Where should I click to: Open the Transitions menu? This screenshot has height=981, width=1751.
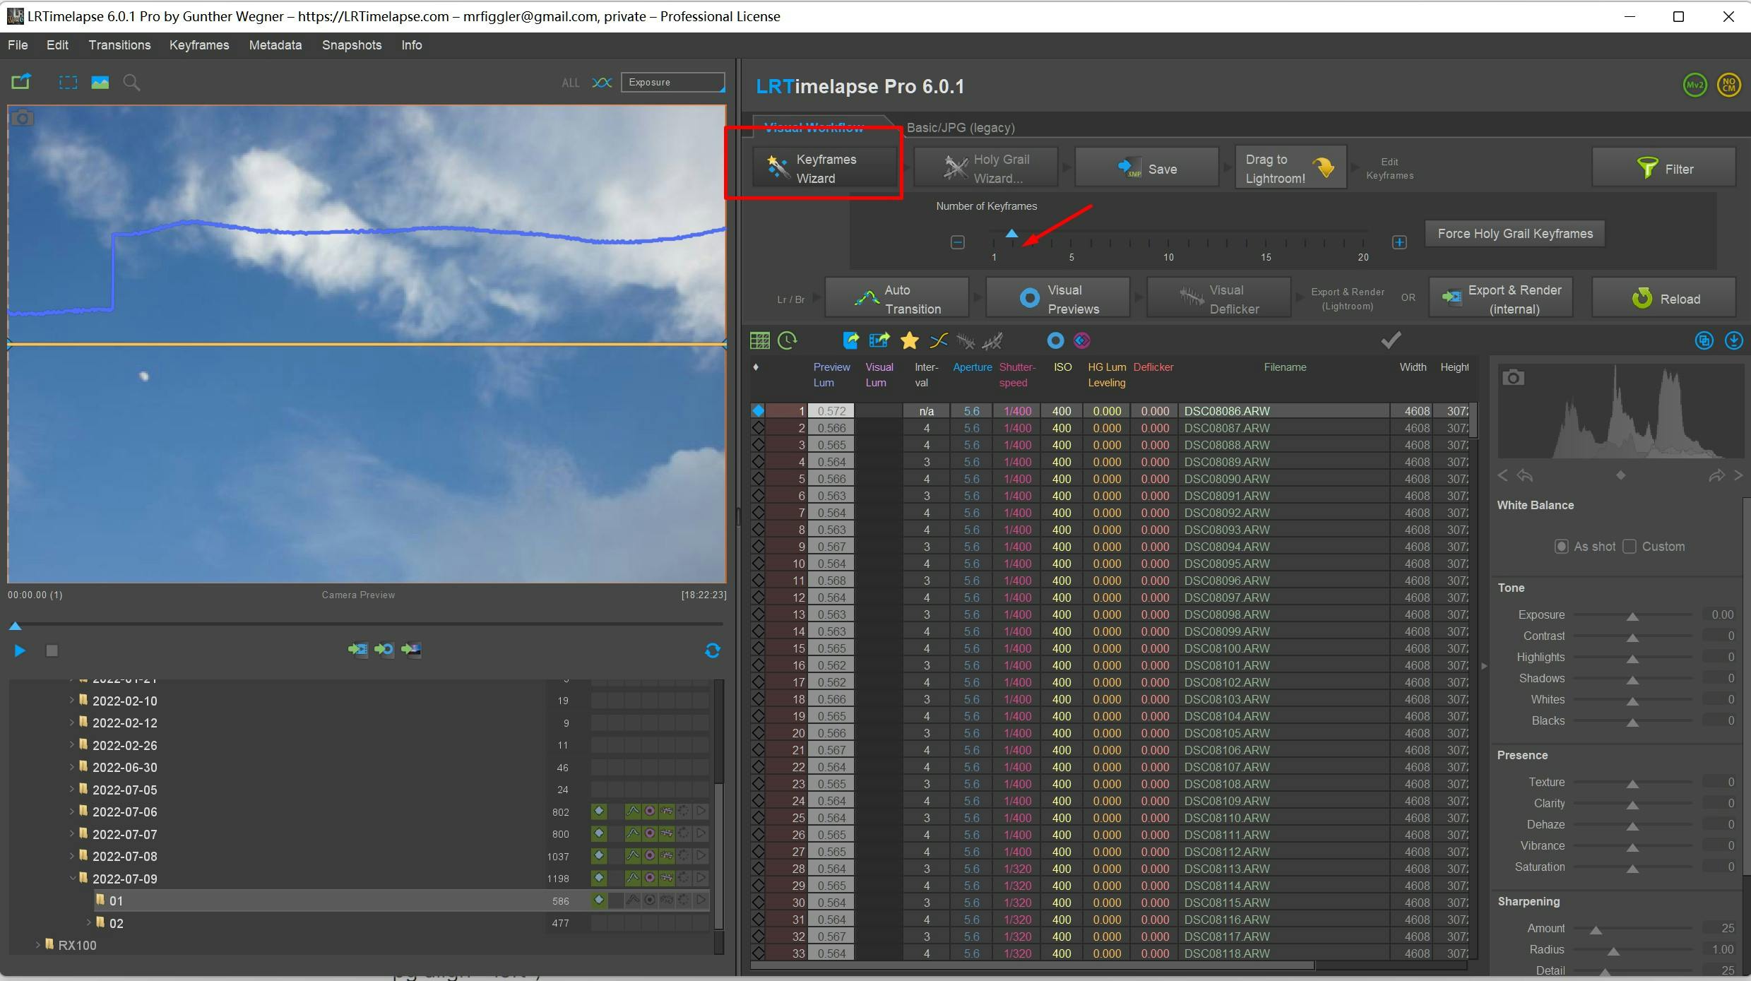tap(119, 45)
